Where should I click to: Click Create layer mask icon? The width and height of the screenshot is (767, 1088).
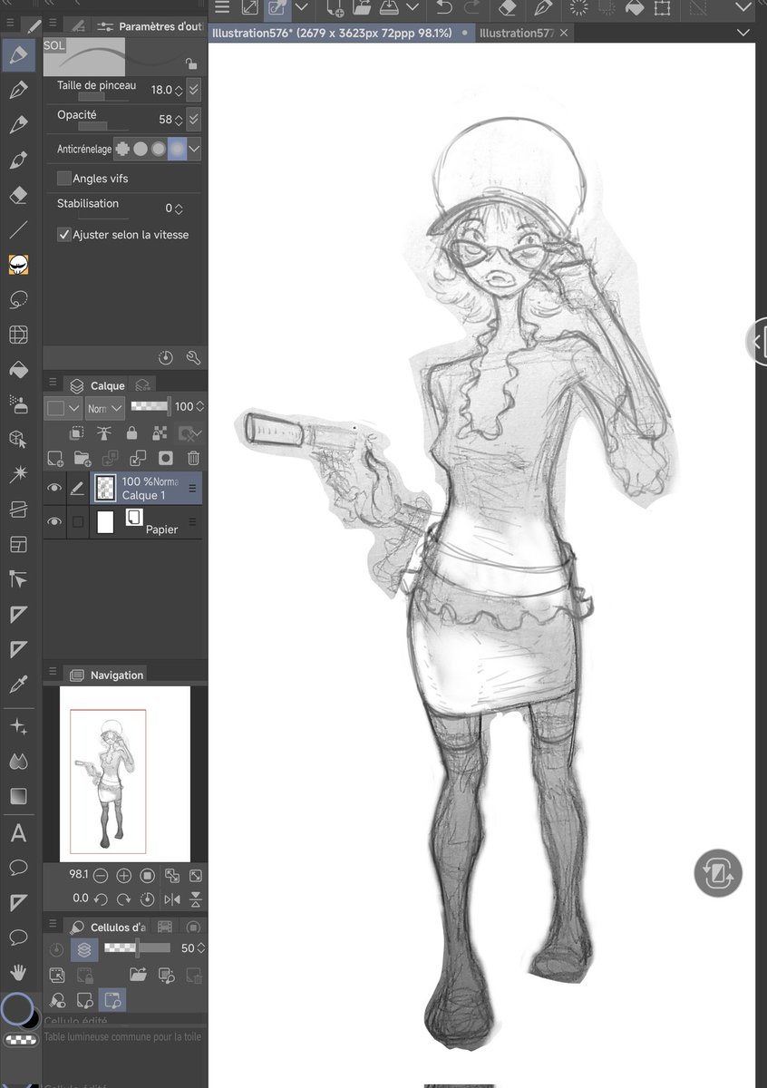pyautogui.click(x=166, y=458)
